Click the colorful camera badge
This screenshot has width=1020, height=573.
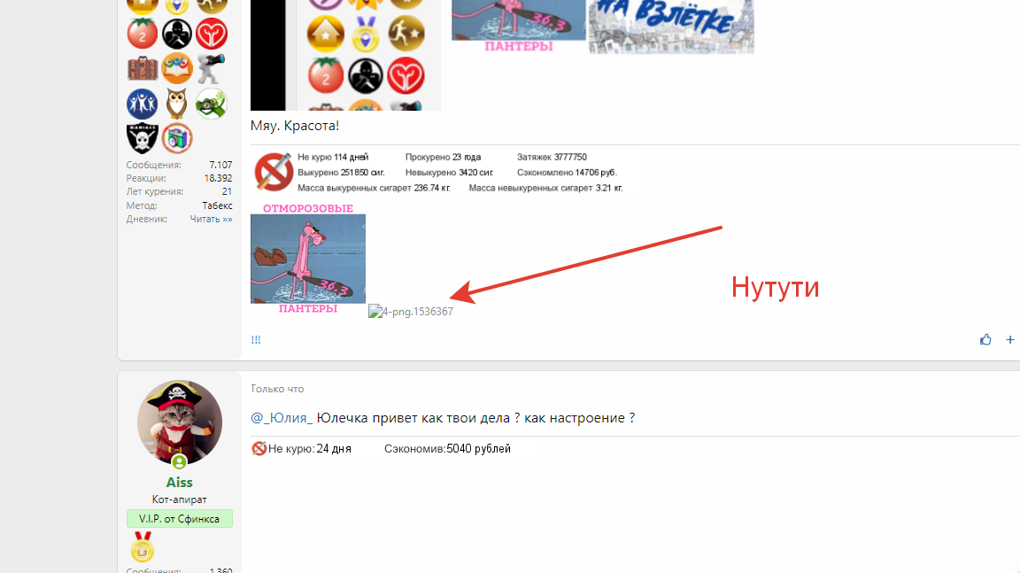[x=176, y=138]
